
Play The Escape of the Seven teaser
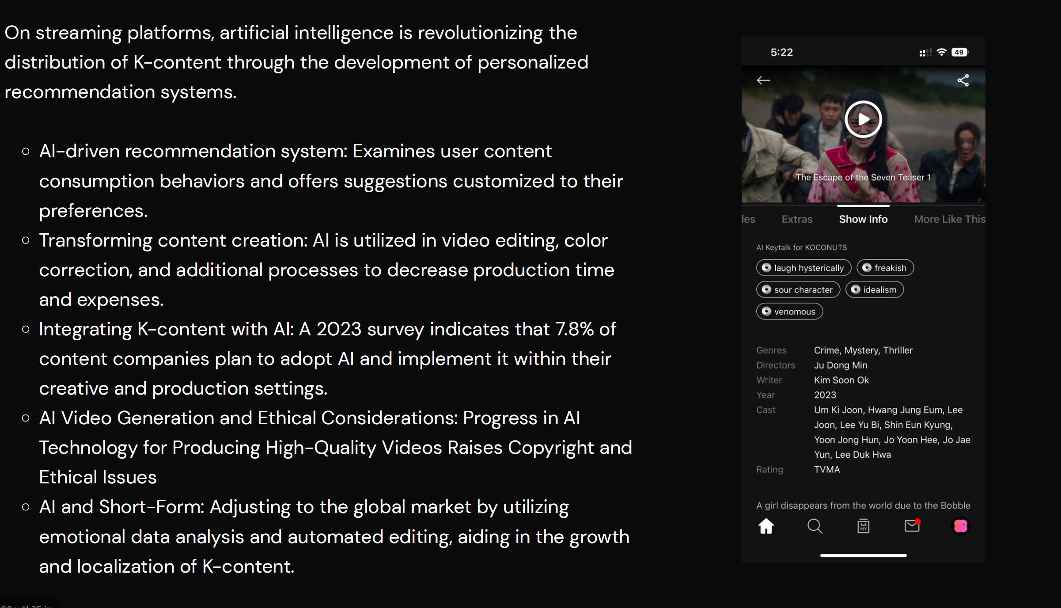pos(863,119)
